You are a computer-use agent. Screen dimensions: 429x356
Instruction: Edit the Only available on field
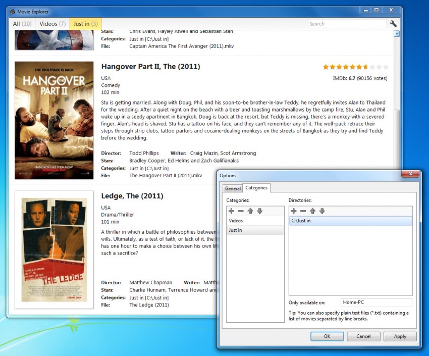tap(377, 302)
